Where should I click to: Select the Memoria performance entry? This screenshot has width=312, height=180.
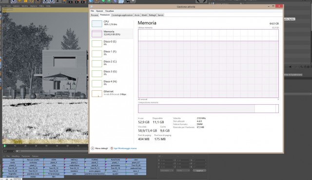(x=112, y=33)
